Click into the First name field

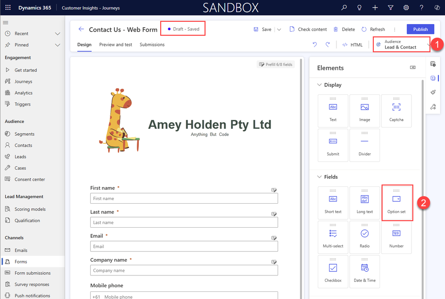pos(184,198)
